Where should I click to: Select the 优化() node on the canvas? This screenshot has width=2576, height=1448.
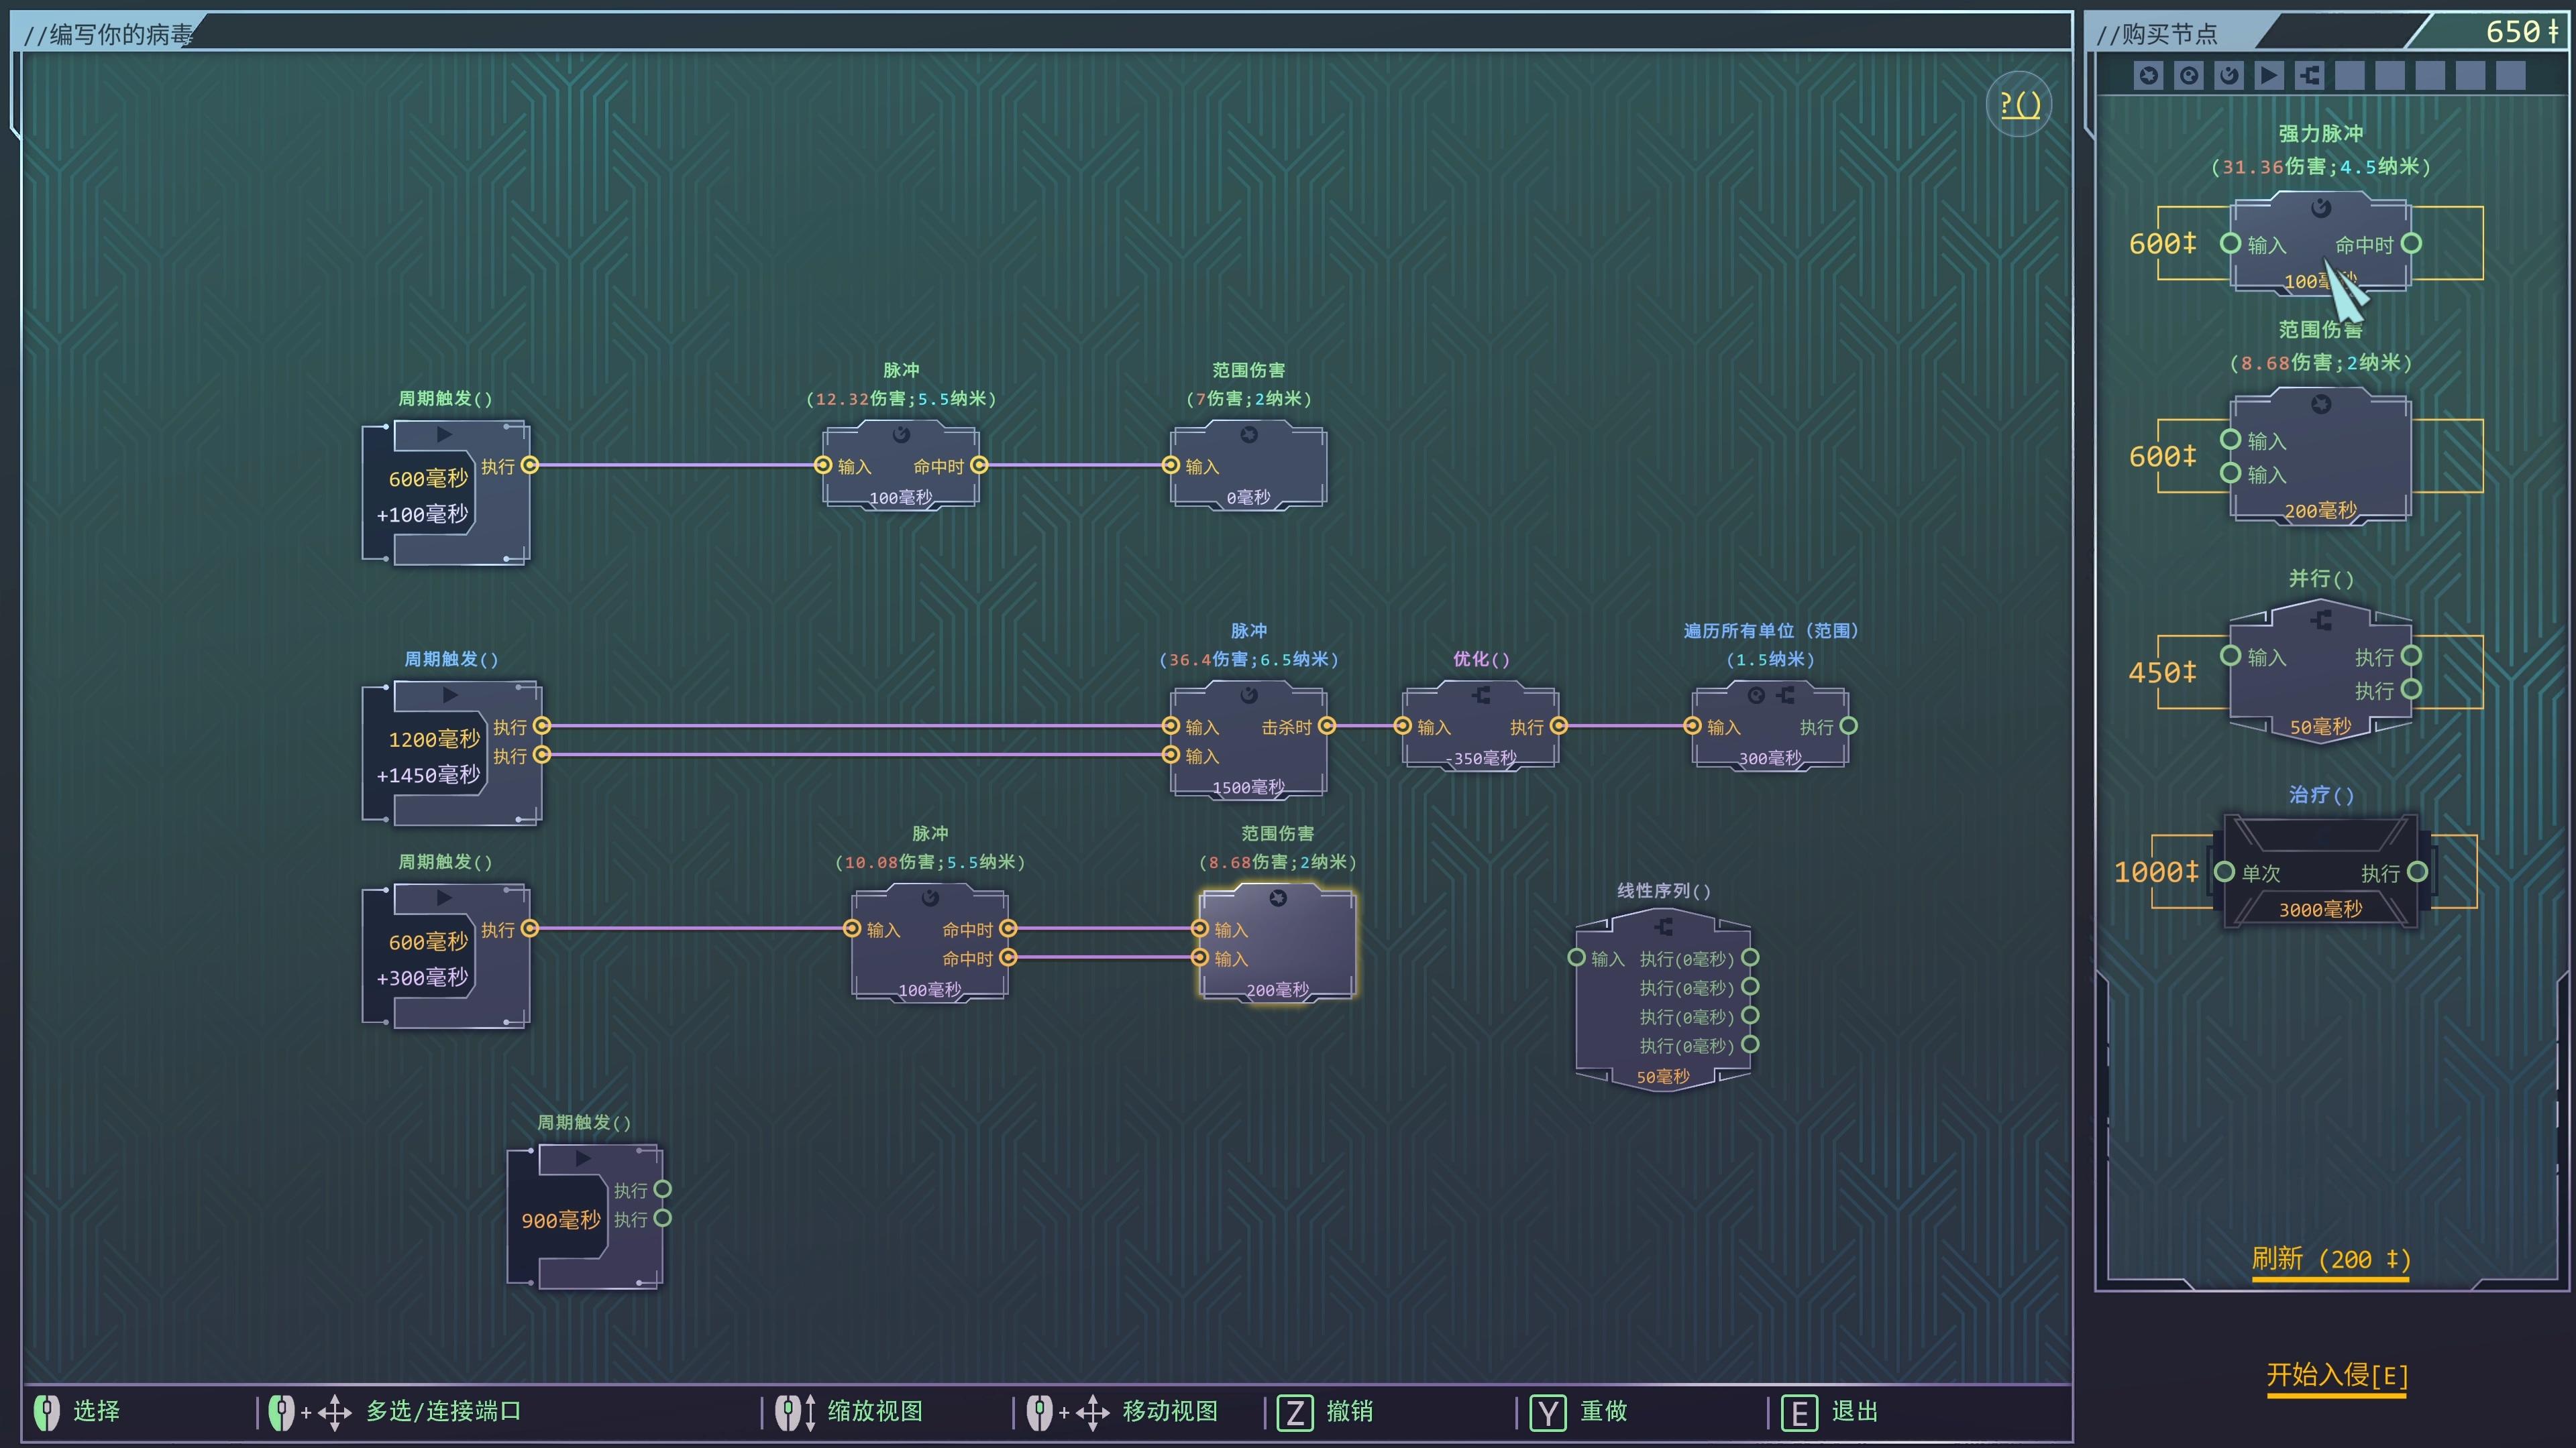tap(1480, 727)
